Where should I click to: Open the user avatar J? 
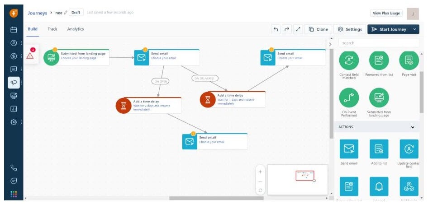coord(413,14)
